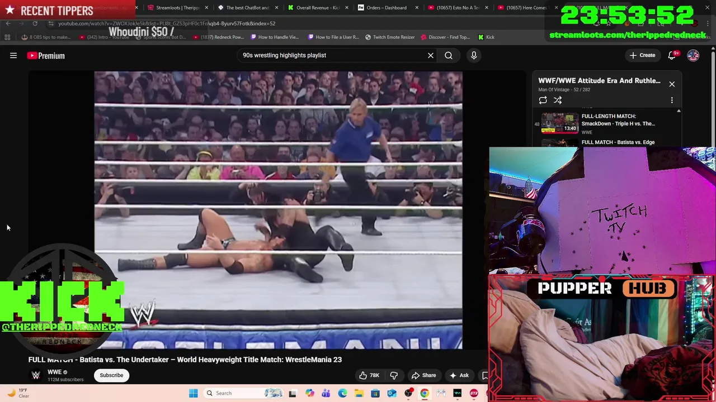Screen dimensions: 716x402
Task: Open How to File a User R... bookmark
Action: [x=333, y=37]
